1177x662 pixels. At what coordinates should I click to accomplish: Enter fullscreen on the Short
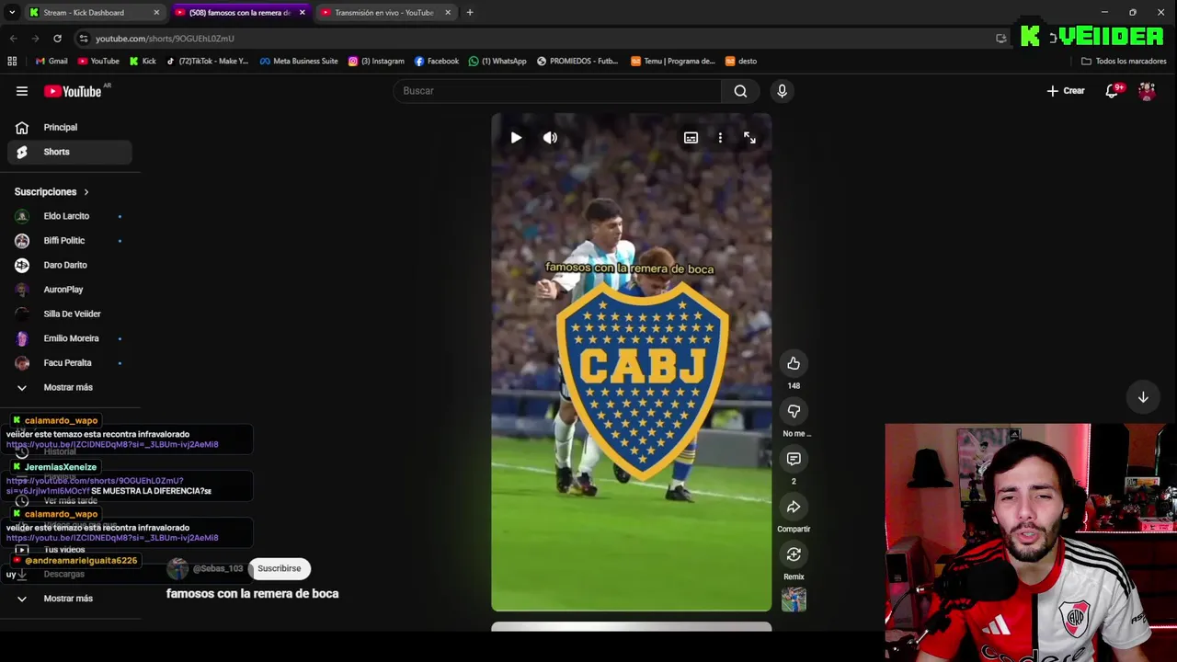click(749, 138)
